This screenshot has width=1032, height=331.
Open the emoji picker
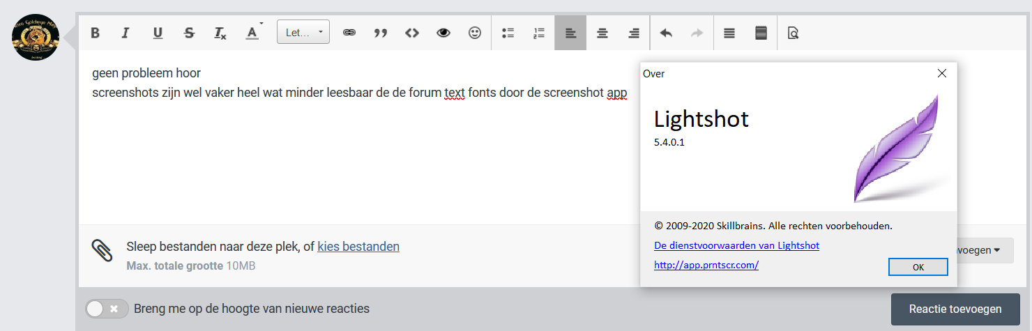pos(475,33)
